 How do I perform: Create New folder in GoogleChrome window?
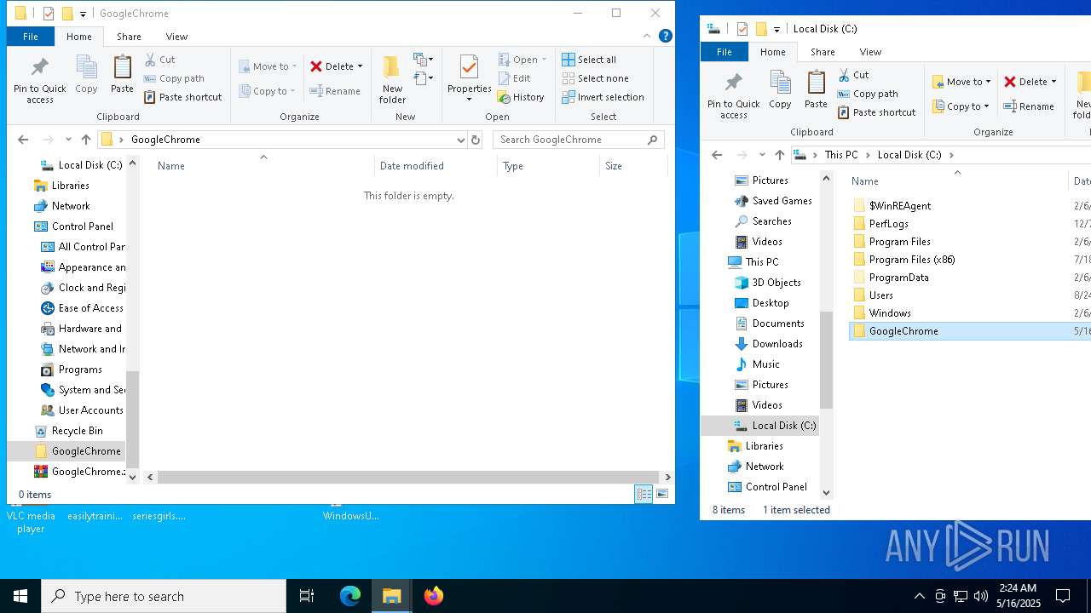pos(392,80)
